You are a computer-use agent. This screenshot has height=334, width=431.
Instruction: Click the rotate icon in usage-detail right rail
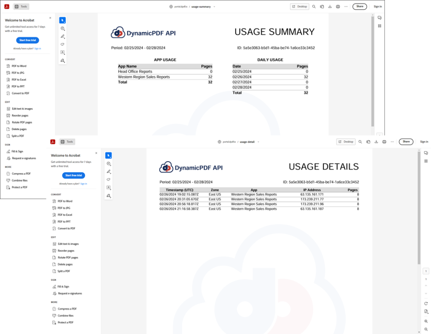click(x=426, y=303)
